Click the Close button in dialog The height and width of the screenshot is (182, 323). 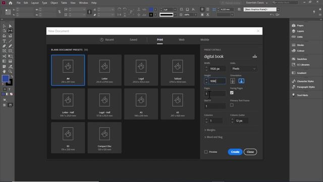tap(250, 152)
